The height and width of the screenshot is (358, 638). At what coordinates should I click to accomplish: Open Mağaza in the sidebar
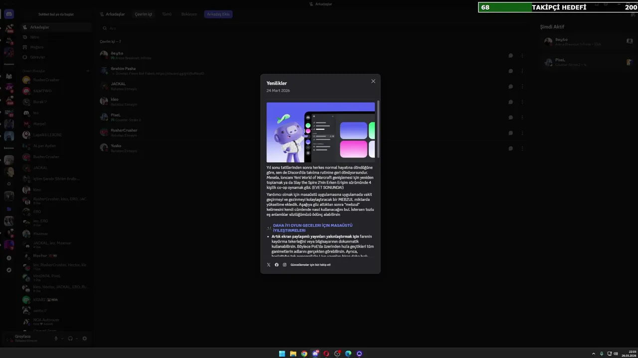(x=56, y=47)
